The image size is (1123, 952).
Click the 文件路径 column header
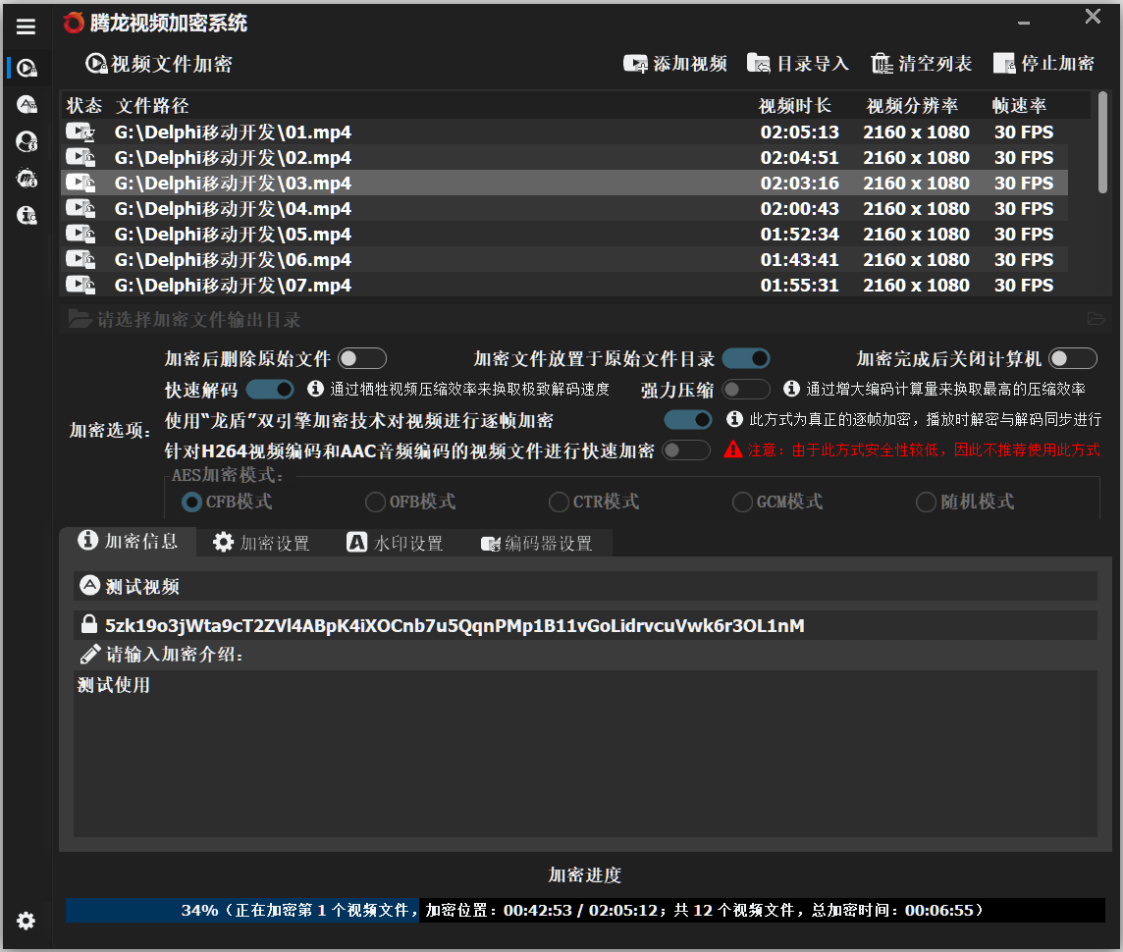click(152, 106)
